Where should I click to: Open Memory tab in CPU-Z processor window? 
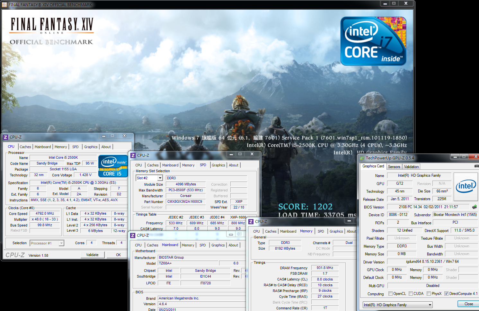coord(61,147)
